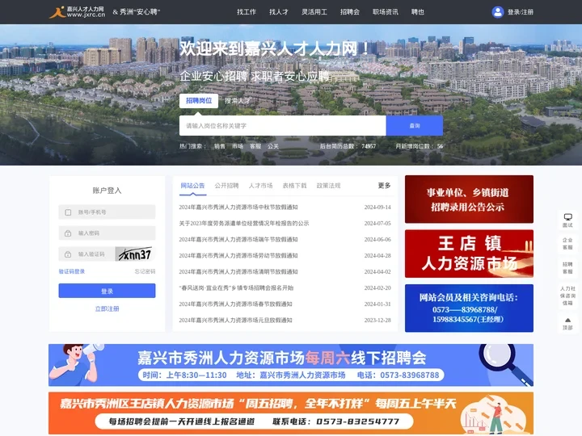
Task: Click the jxrc.cn site logo
Action: tap(78, 12)
